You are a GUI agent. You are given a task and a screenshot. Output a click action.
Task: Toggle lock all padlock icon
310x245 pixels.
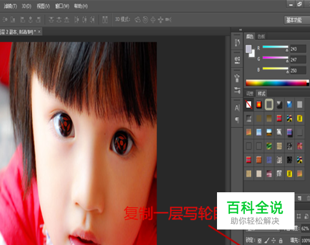[281, 240]
